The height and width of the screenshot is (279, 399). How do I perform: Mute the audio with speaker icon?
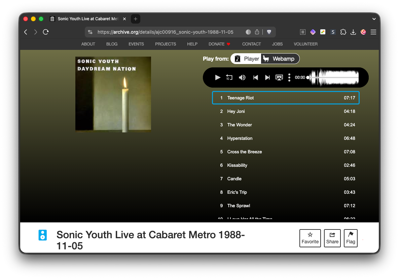tap(242, 77)
